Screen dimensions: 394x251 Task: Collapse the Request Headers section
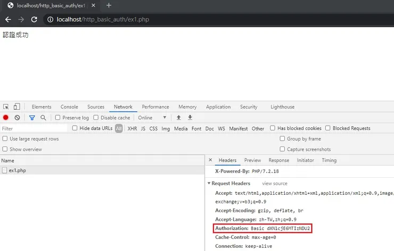pos(209,183)
